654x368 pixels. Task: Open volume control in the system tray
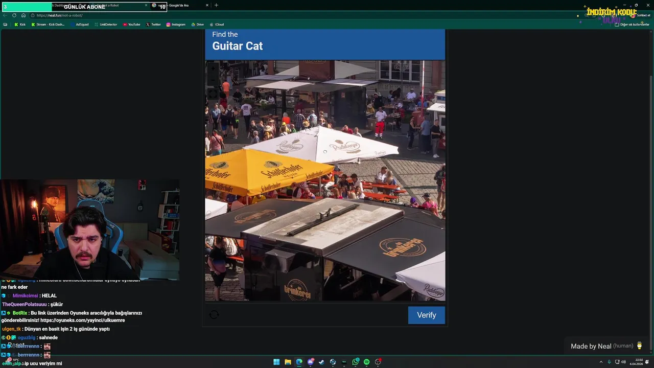point(623,362)
